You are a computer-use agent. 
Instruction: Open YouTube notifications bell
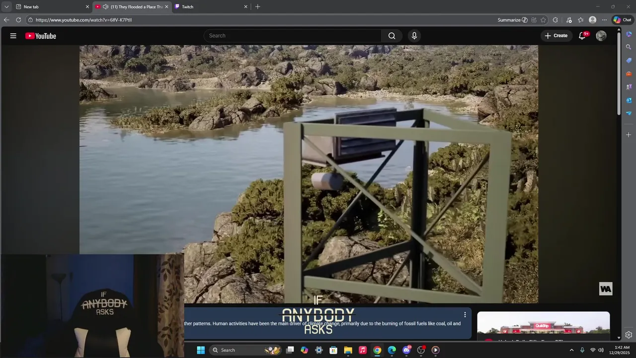(x=583, y=36)
